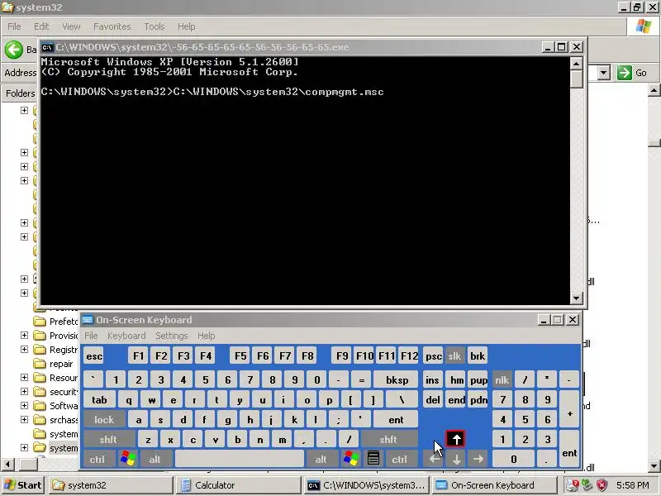The height and width of the screenshot is (496, 661).
Task: Click the Windows flag logo in Explorer toolbar
Action: click(x=644, y=26)
